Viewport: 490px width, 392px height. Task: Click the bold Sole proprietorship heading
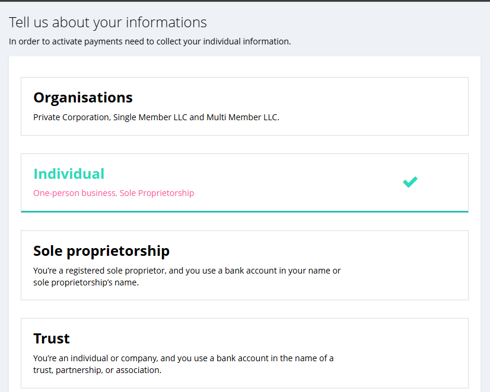point(101,251)
